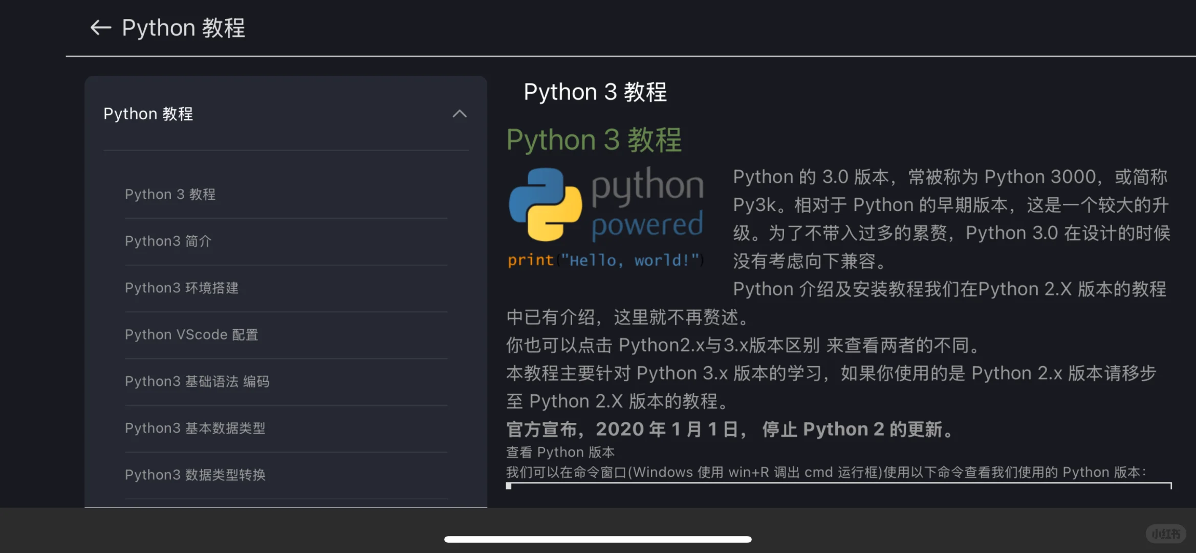Select the 查看 Python 版本 subheading
The image size is (1196, 553).
[559, 452]
